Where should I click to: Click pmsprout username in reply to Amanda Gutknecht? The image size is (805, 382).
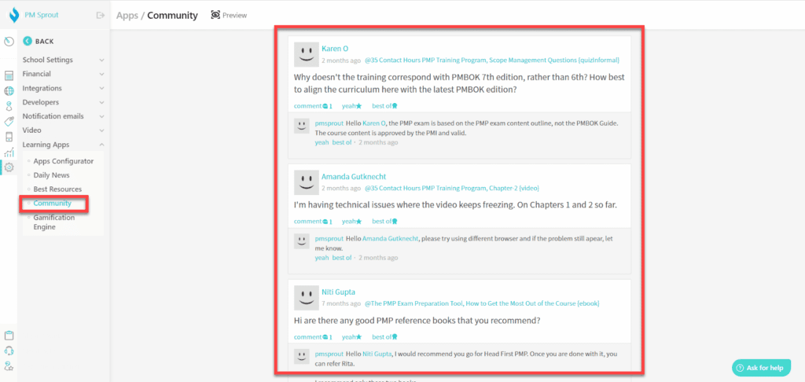pyautogui.click(x=329, y=239)
